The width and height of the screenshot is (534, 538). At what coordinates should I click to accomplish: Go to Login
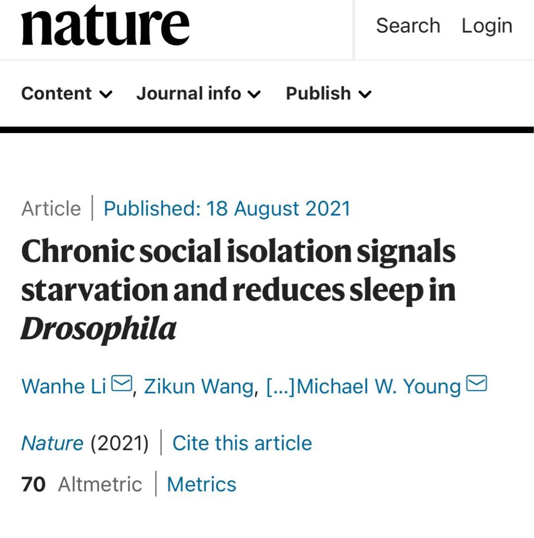click(x=487, y=26)
